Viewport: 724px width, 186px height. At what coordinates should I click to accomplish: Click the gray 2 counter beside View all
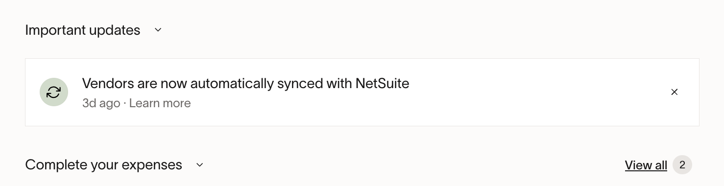pos(682,165)
